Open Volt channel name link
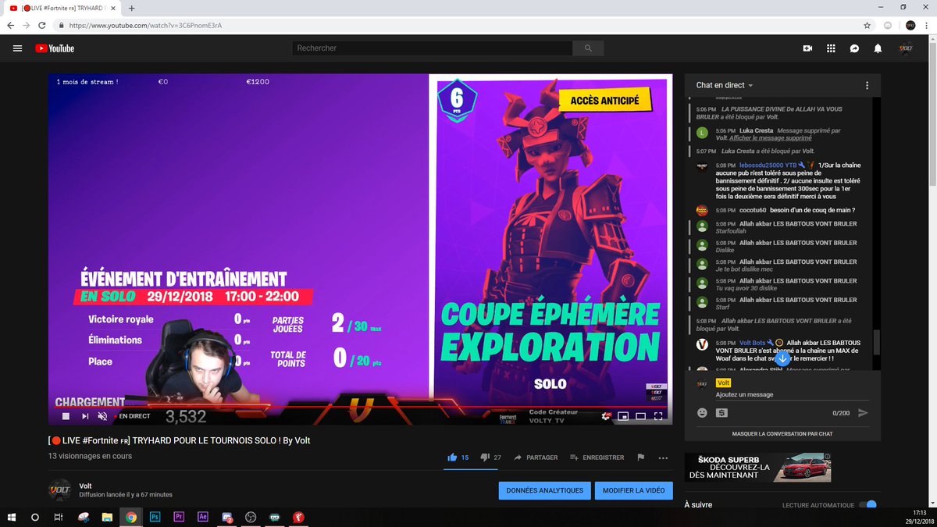 pos(85,486)
